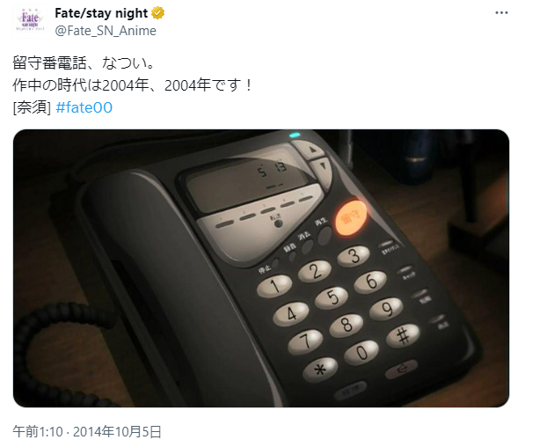Screen dimensions: 533x447
Task: Click the hash # key in image
Action: (x=403, y=335)
